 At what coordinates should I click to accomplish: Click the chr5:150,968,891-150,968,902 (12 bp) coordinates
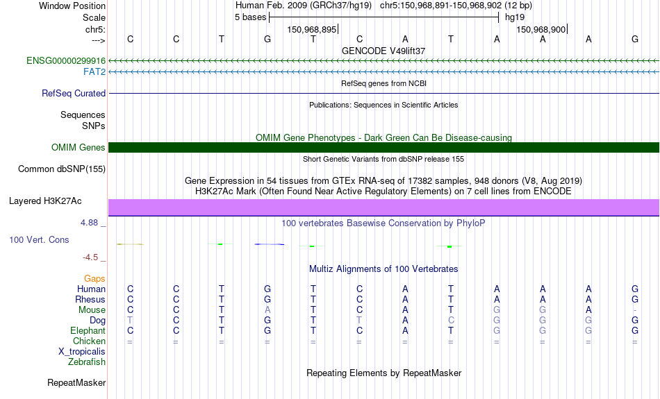coord(456,6)
